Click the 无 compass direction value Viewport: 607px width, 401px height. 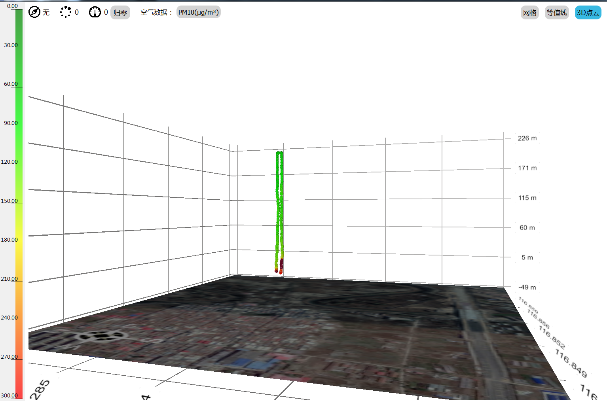coord(46,12)
